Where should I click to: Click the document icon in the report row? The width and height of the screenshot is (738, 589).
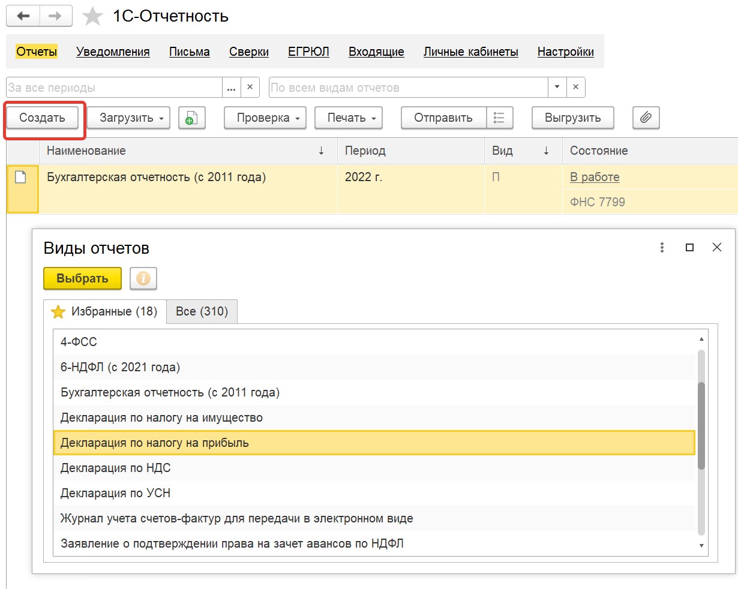coord(21,178)
